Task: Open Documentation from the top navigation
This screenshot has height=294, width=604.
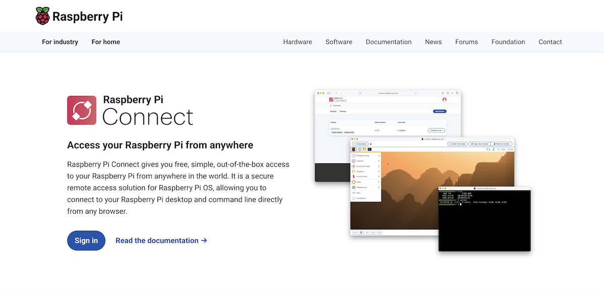Action: (389, 42)
